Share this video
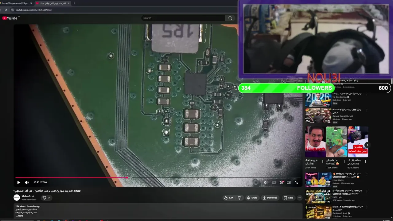Screen dimensions: 393x221 [x=252, y=198]
